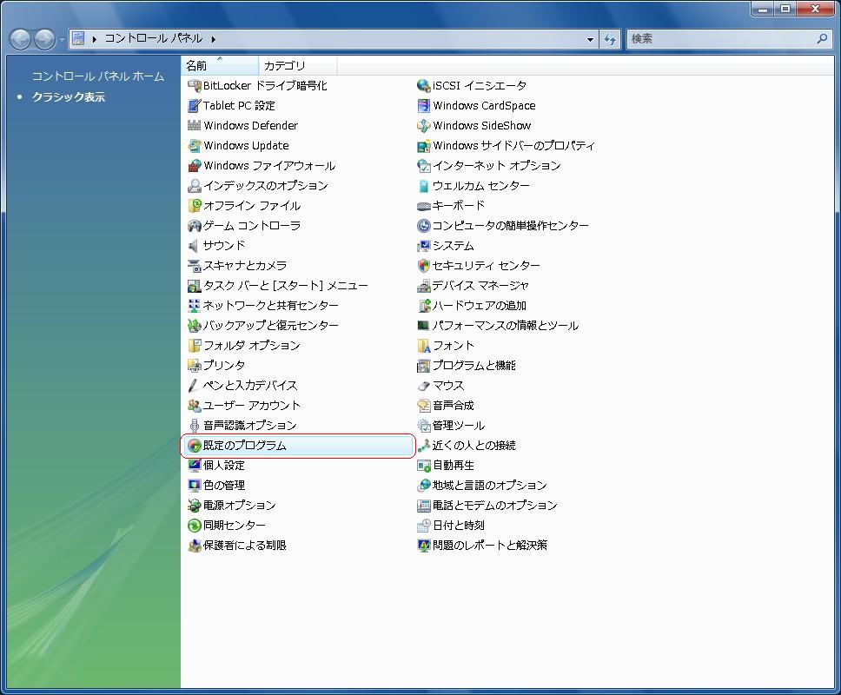The height and width of the screenshot is (695, 841).
Task: Open the 既定のプログラム icon
Action: (x=195, y=446)
